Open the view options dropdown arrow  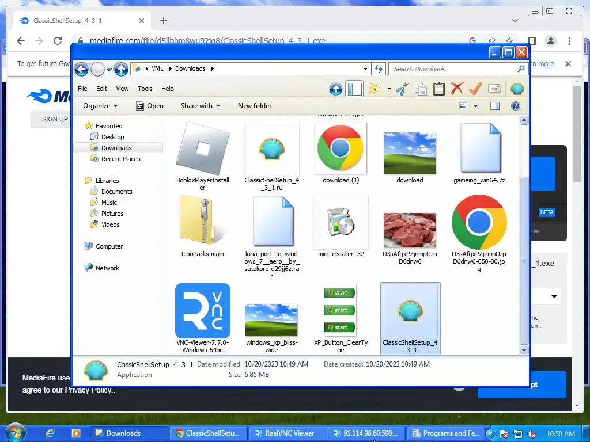coord(475,106)
